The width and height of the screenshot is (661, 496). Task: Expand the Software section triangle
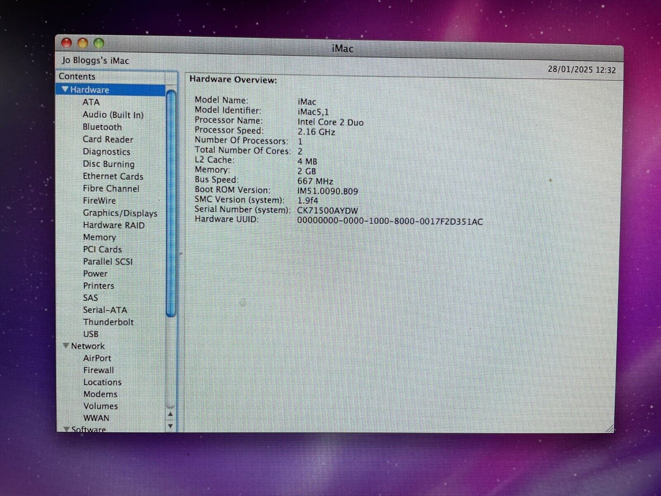coord(66,429)
